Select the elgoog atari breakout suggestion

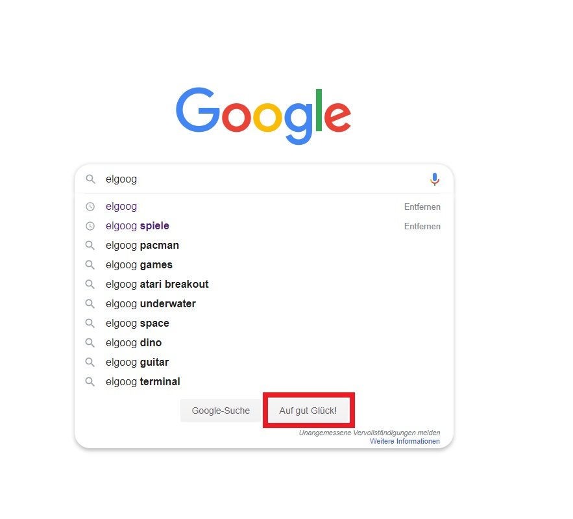click(157, 284)
